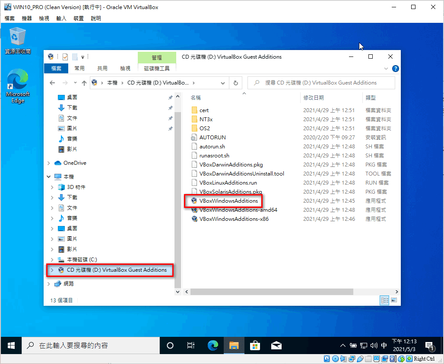Open Microsoft Edge desktop shortcut
Screen dimensions: 444x364
coord(18,86)
